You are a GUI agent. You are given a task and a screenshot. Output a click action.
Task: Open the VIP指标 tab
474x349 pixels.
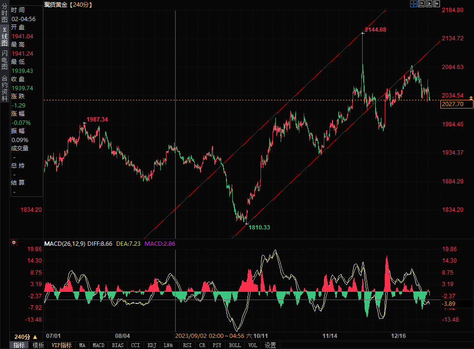[x=61, y=345]
